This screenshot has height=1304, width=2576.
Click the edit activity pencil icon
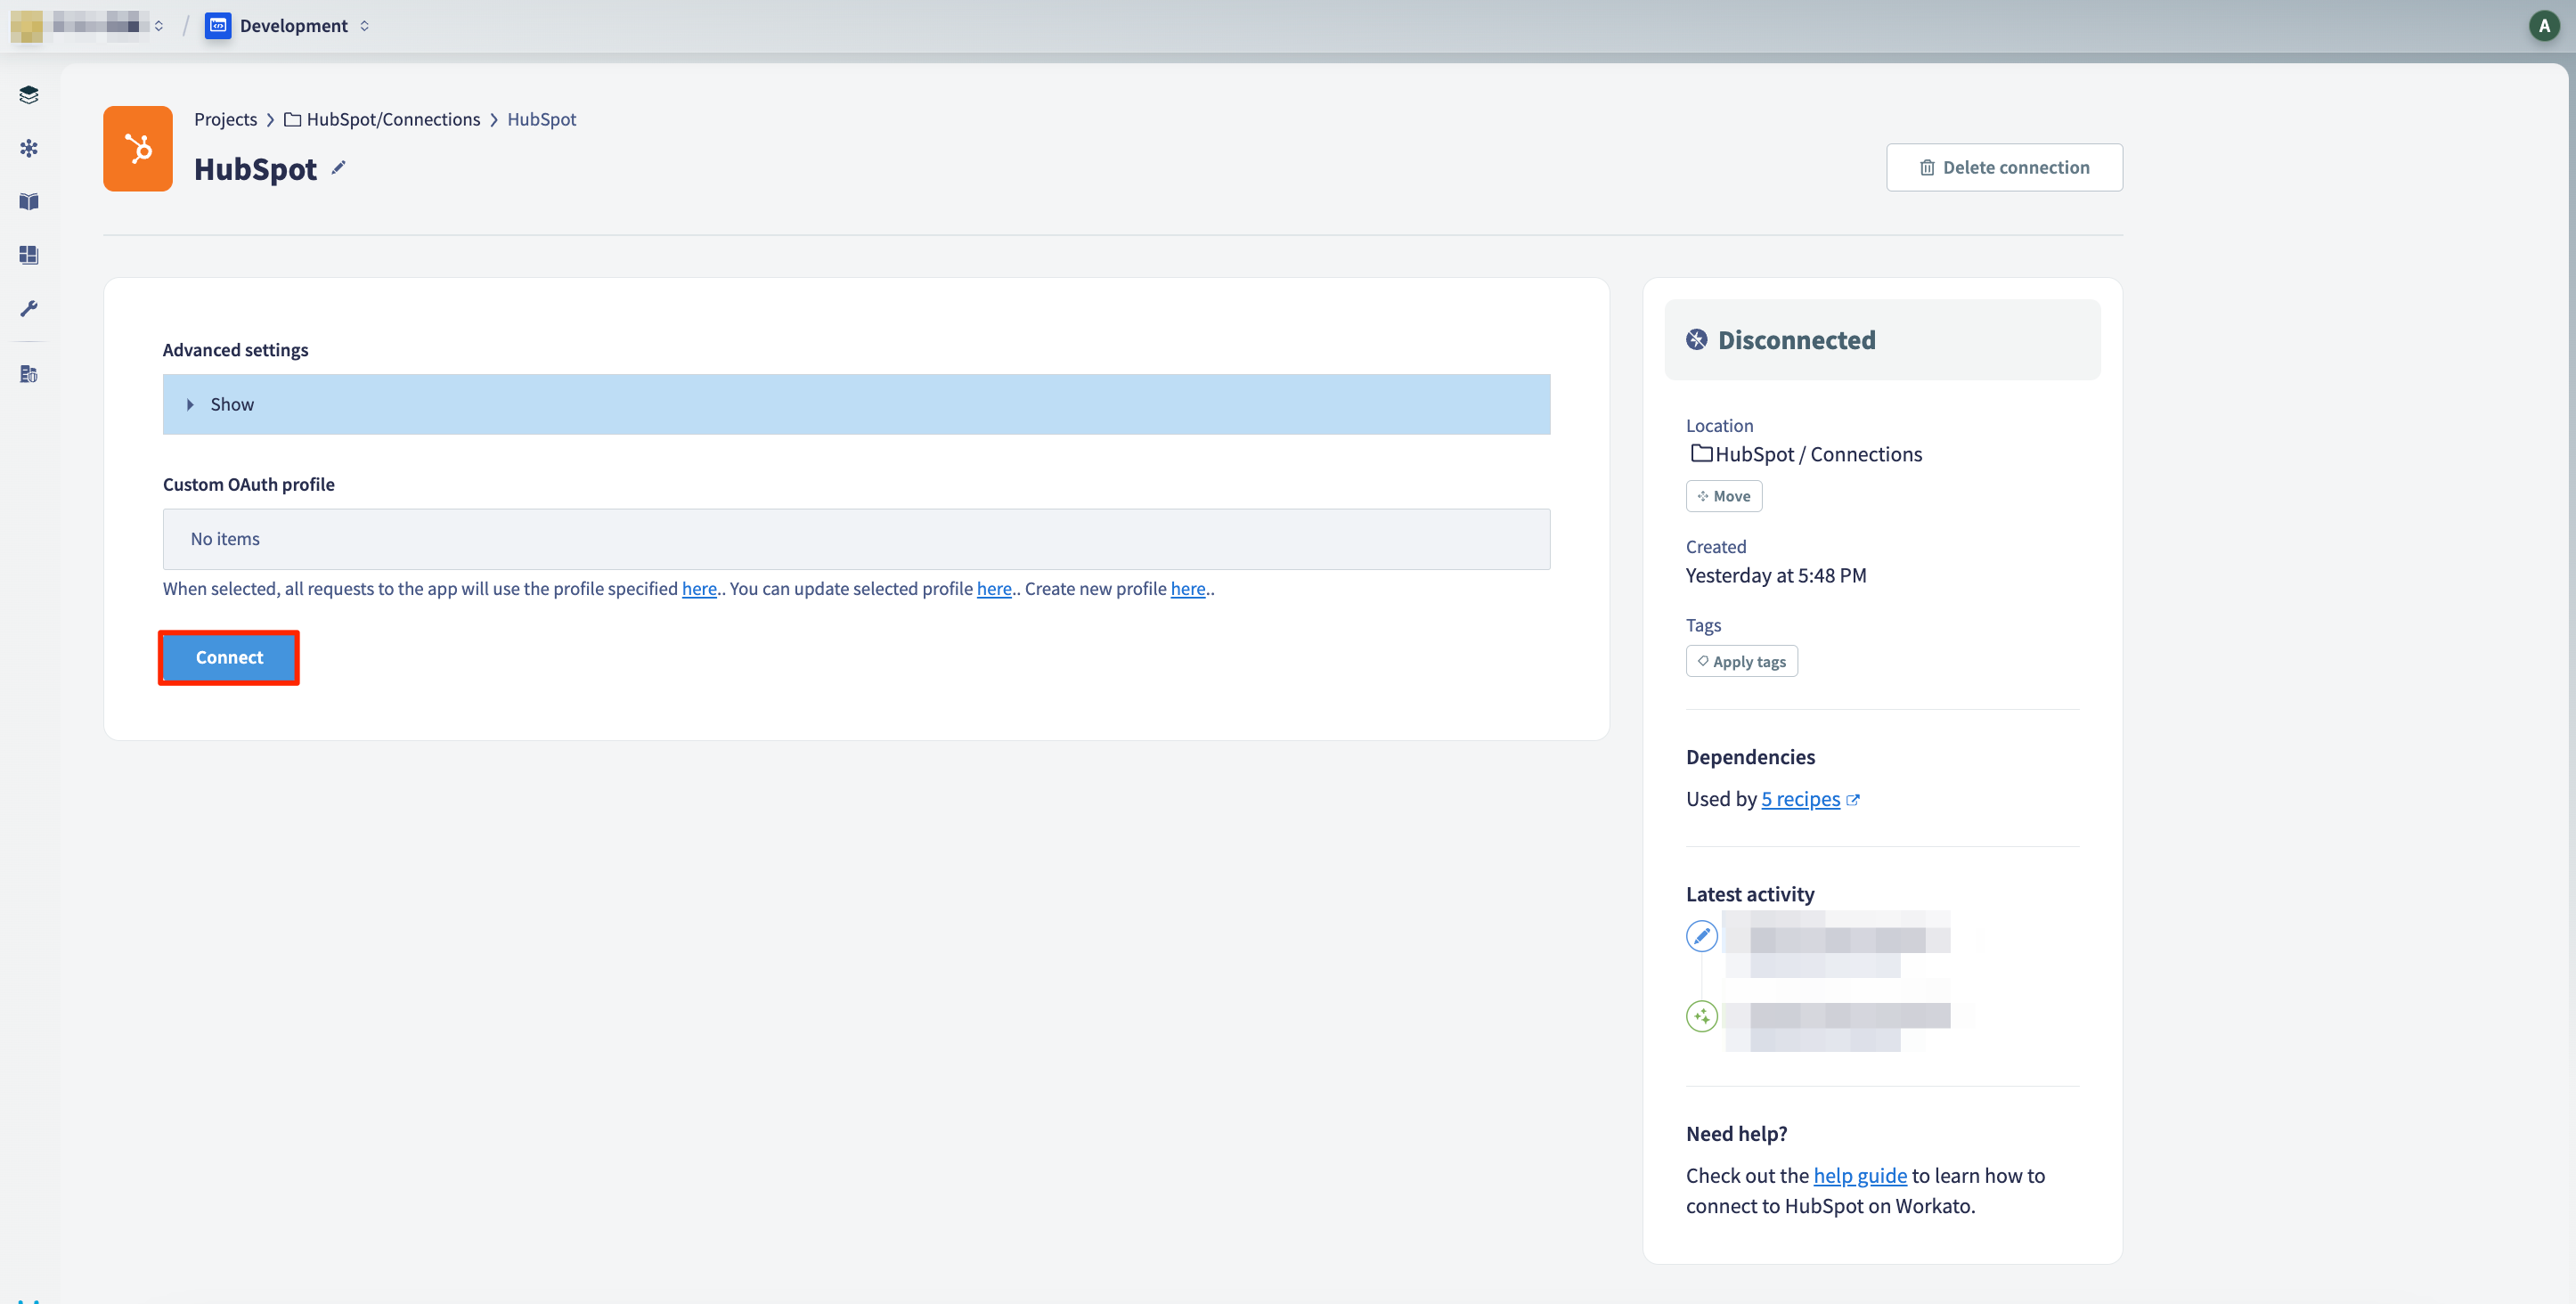(1702, 936)
